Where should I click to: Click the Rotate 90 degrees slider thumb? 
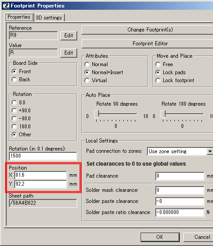[x=96, y=115]
